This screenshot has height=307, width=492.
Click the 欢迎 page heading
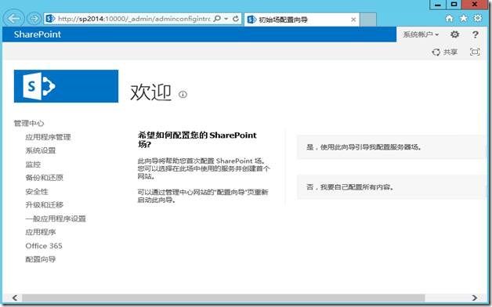(150, 92)
